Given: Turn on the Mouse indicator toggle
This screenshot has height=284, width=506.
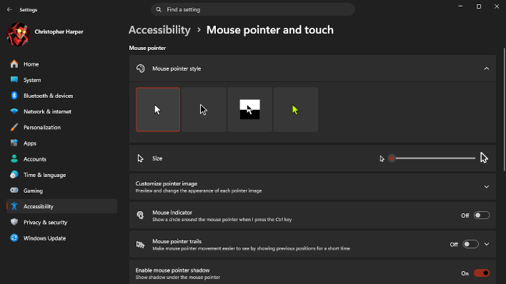Looking at the screenshot, I should pos(482,215).
